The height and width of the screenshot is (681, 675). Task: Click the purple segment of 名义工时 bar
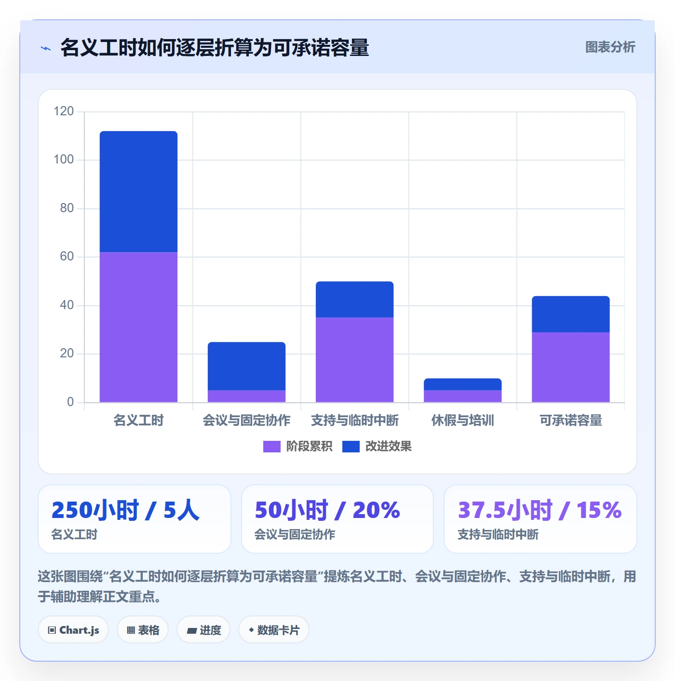(x=138, y=327)
